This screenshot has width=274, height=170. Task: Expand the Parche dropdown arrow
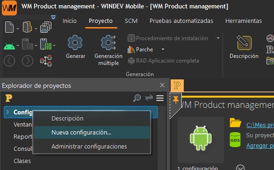(x=163, y=50)
